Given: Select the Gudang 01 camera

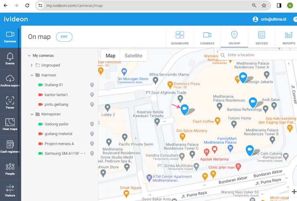Looking at the screenshot, I should (x=54, y=85).
